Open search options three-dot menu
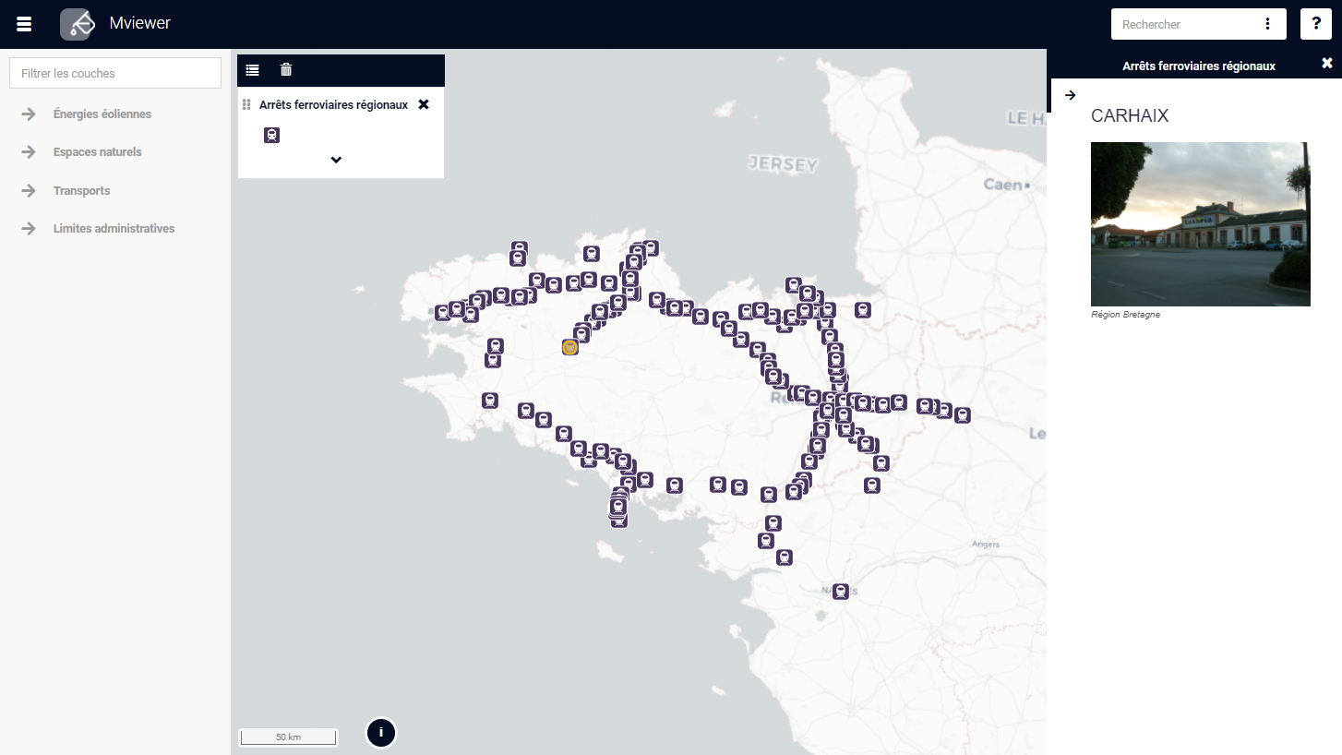This screenshot has width=1342, height=755. (1267, 24)
